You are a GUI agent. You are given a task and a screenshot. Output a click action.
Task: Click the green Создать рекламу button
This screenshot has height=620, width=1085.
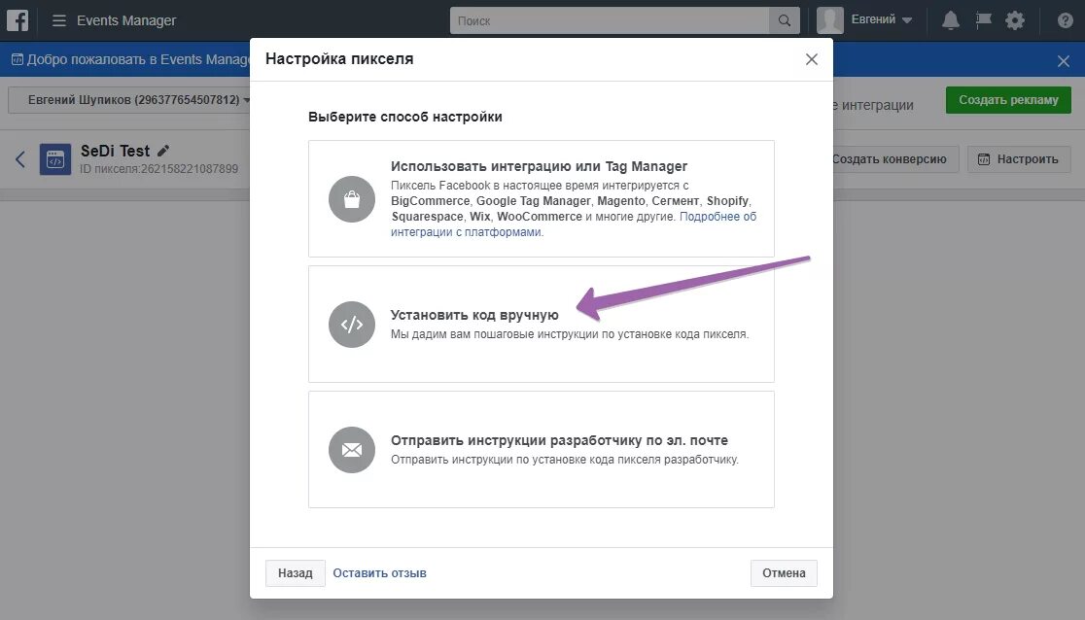point(1008,100)
